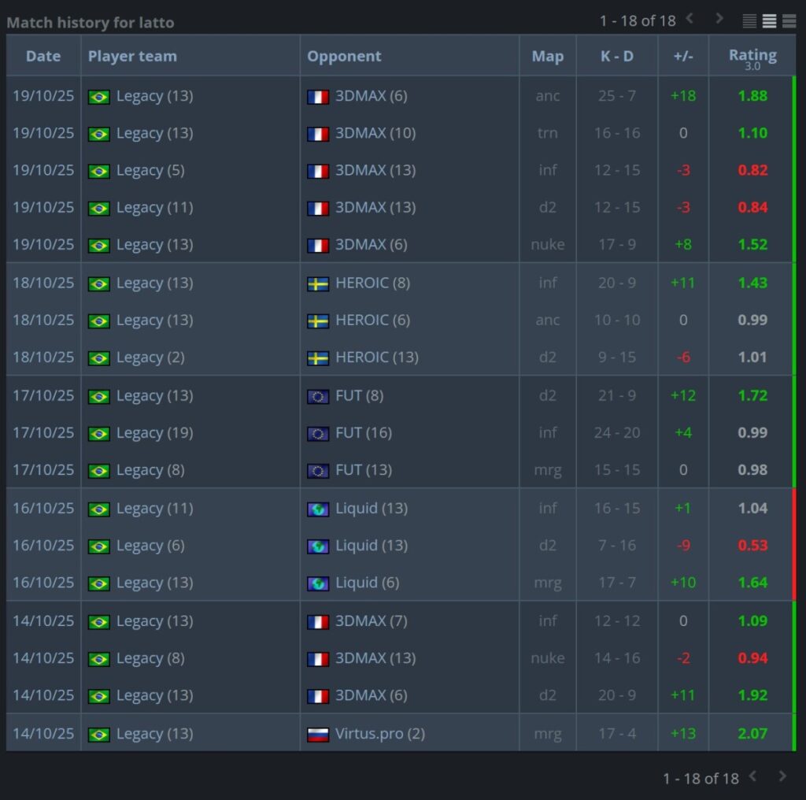The width and height of the screenshot is (806, 800).
Task: Click Russian flag beside Virtus.pro
Action: coord(318,735)
